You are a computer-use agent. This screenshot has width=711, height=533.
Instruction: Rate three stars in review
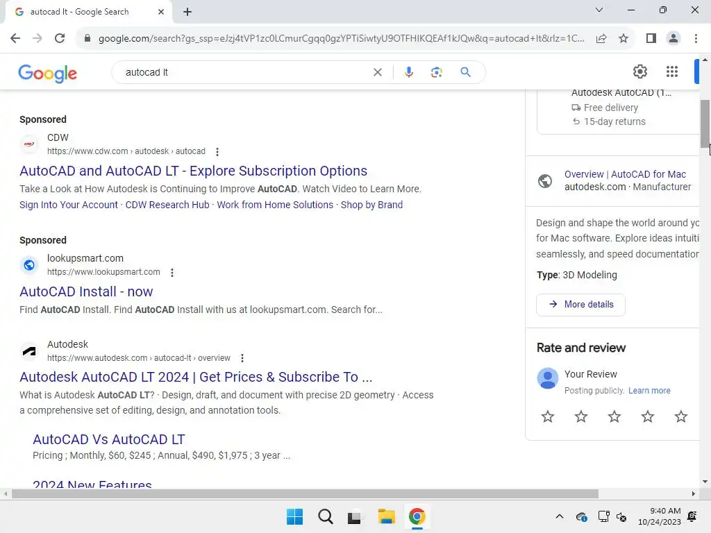614,416
